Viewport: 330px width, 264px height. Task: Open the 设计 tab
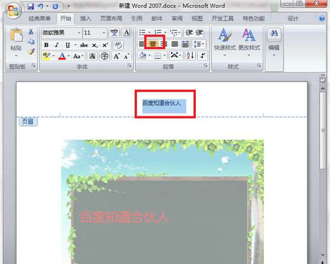(x=293, y=19)
